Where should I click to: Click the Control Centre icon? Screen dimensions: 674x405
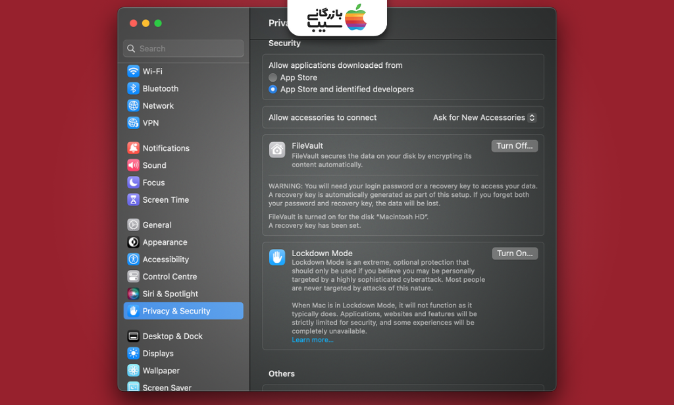click(133, 277)
